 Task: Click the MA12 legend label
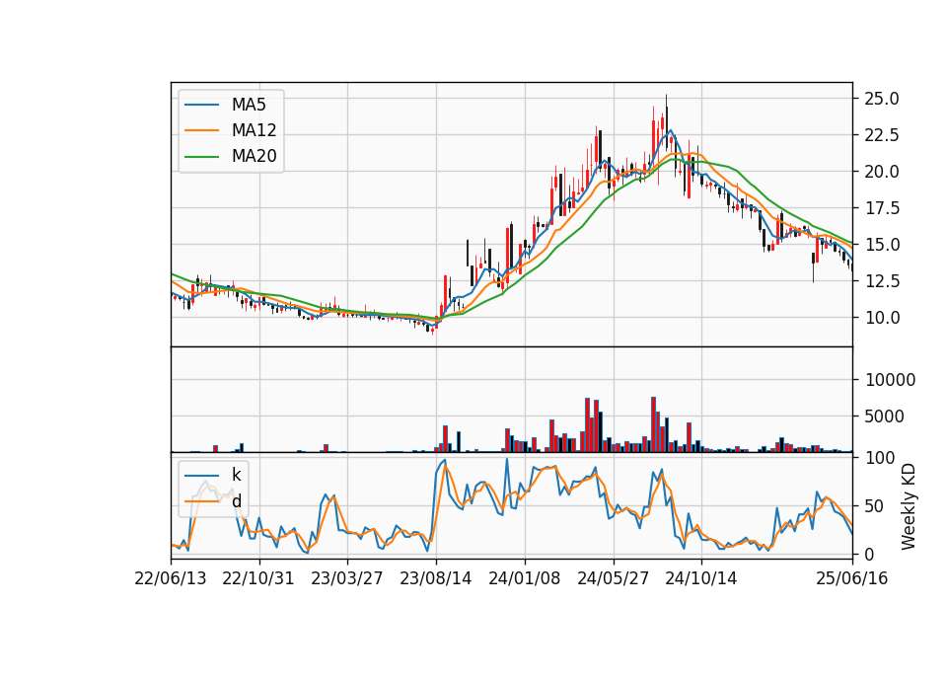(x=254, y=130)
